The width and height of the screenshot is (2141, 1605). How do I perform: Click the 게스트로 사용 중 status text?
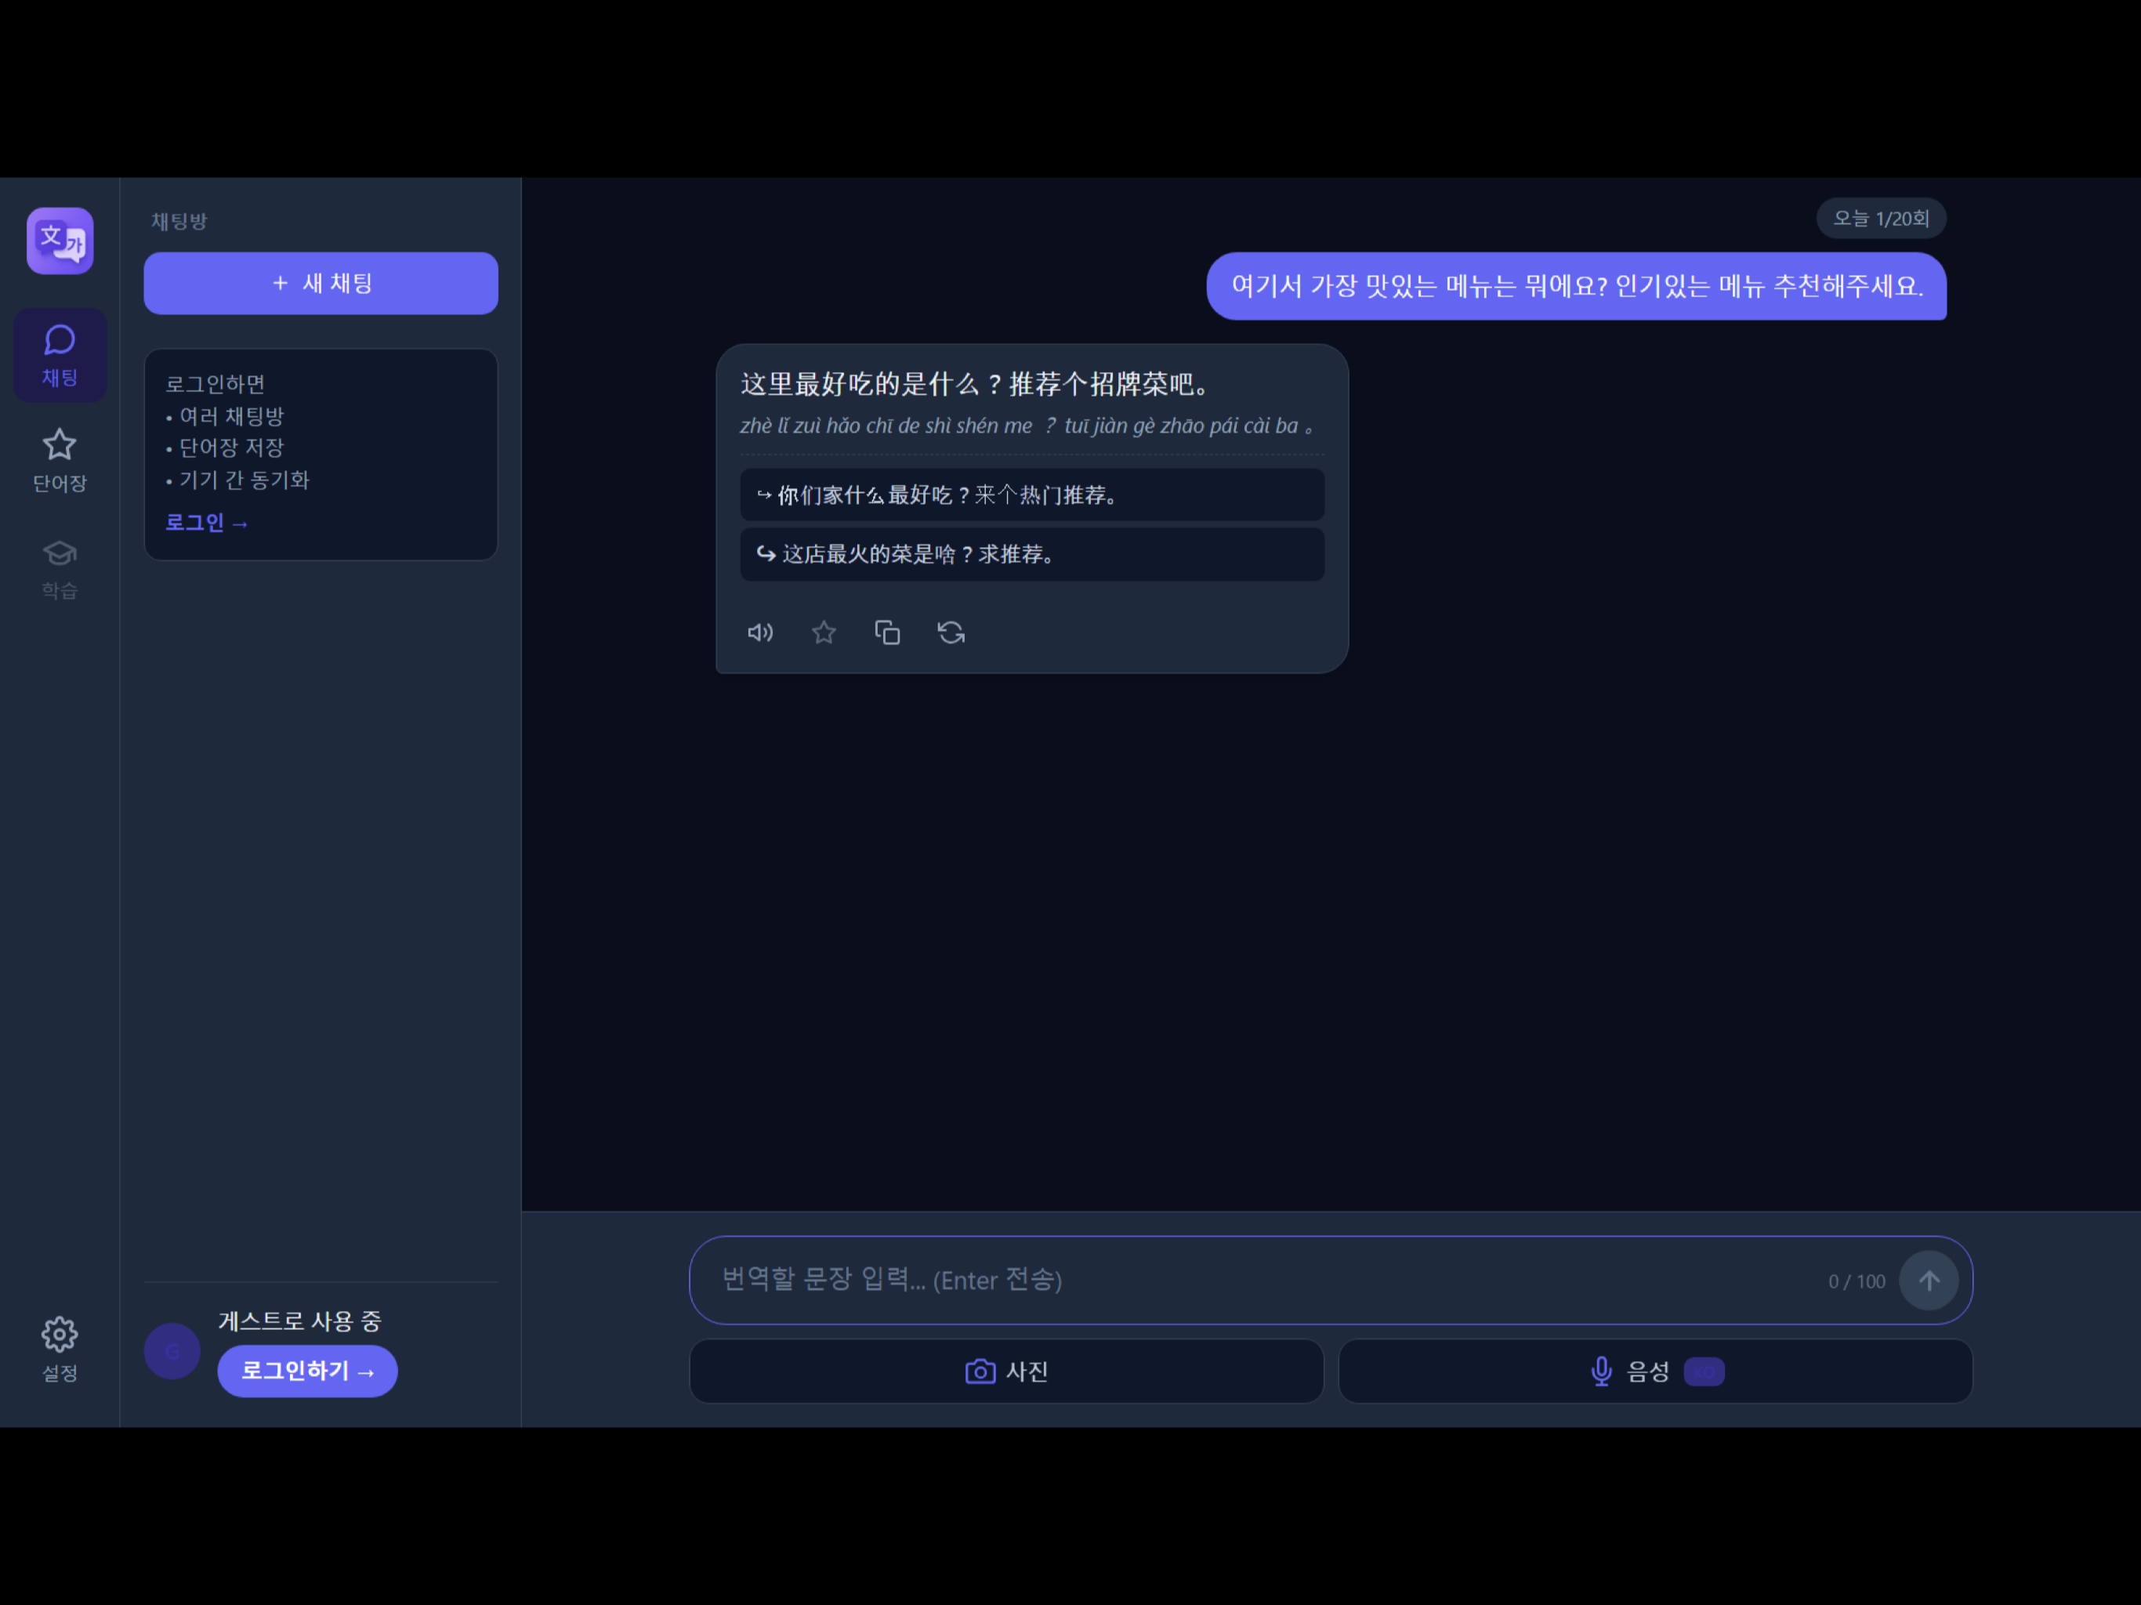pyautogui.click(x=300, y=1321)
